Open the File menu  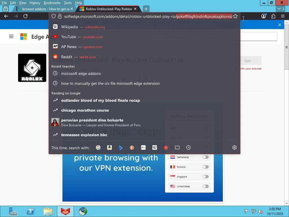(x=4, y=3)
